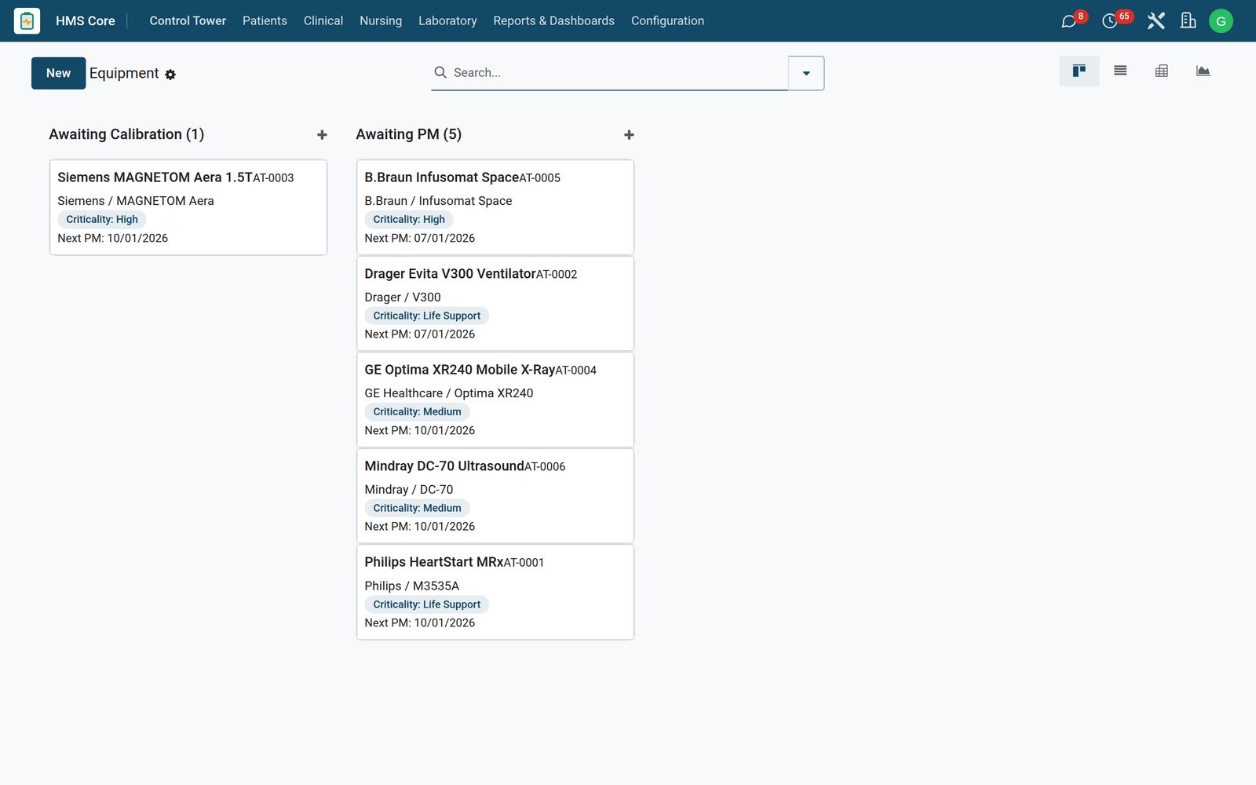The width and height of the screenshot is (1256, 785).
Task: Open the green G user avatar
Action: [x=1221, y=21]
